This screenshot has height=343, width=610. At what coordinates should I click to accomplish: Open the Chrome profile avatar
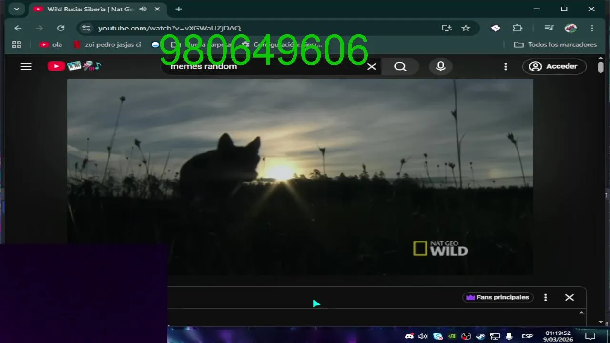(x=570, y=28)
